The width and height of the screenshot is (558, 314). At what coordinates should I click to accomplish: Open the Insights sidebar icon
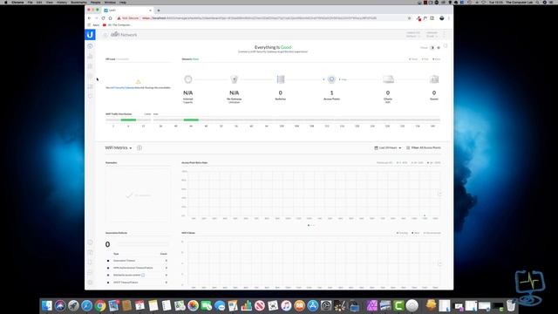(x=90, y=96)
